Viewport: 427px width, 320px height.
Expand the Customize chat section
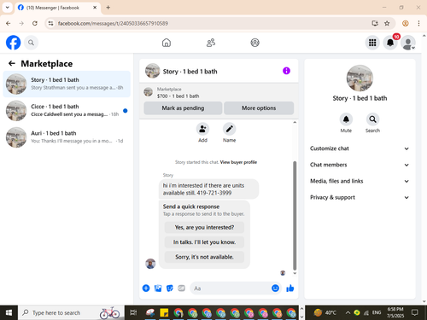360,148
